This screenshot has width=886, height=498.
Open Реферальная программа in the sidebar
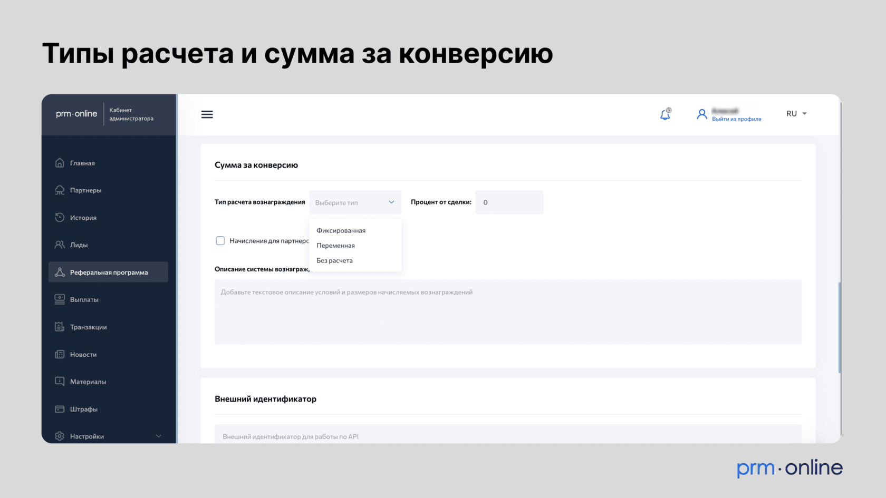click(x=108, y=272)
